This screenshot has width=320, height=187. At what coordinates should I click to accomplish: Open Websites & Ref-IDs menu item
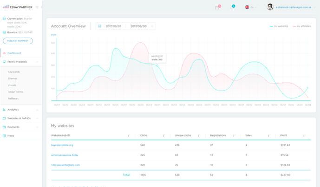coord(19,118)
